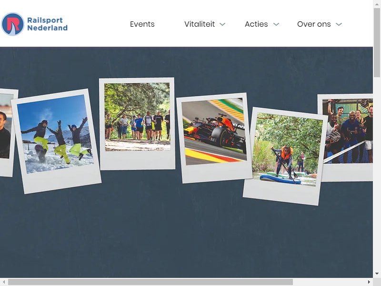381x286 pixels.
Task: Open the Acties menu item
Action: click(x=256, y=24)
